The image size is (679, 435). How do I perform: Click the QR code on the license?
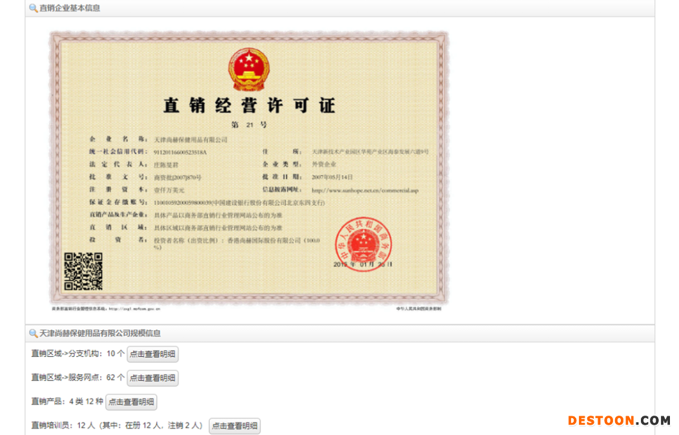click(x=83, y=271)
